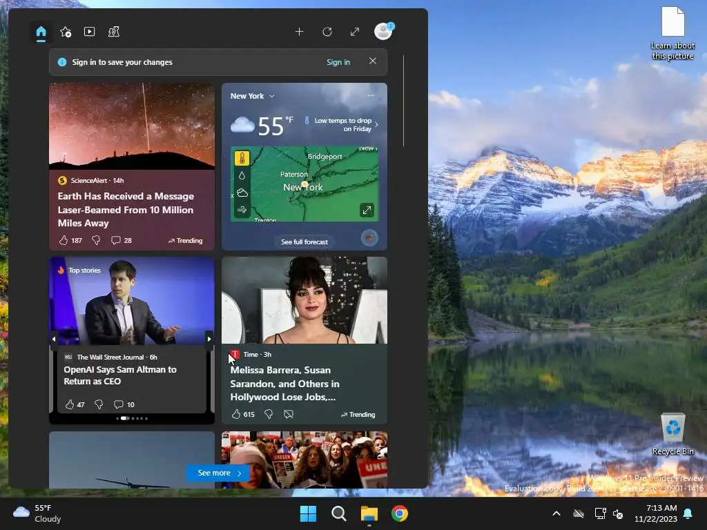Open weather widgets button on taskbar
This screenshot has width=707, height=530.
(37, 513)
